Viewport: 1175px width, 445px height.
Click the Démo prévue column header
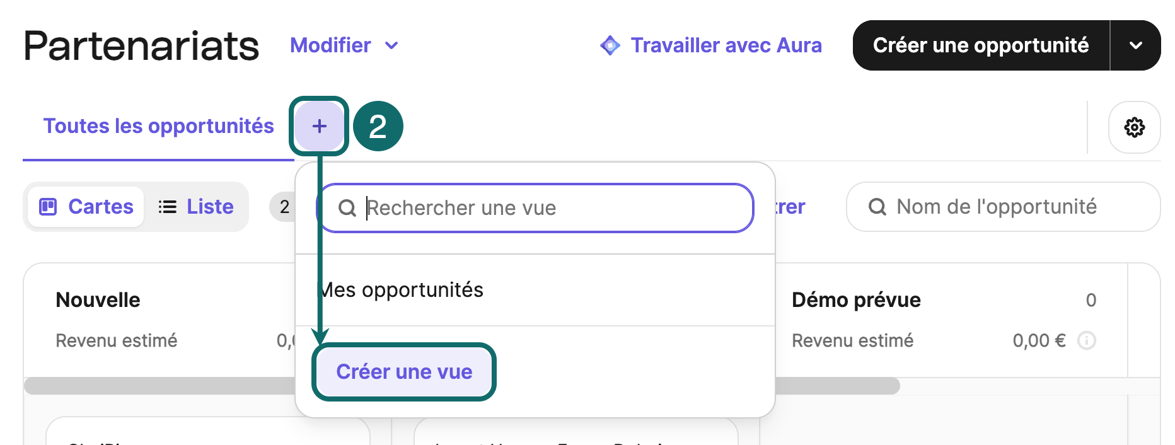(856, 300)
